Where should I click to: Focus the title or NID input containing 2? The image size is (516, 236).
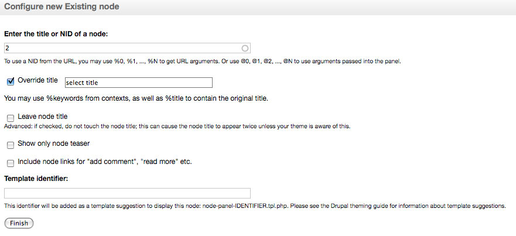pos(127,48)
